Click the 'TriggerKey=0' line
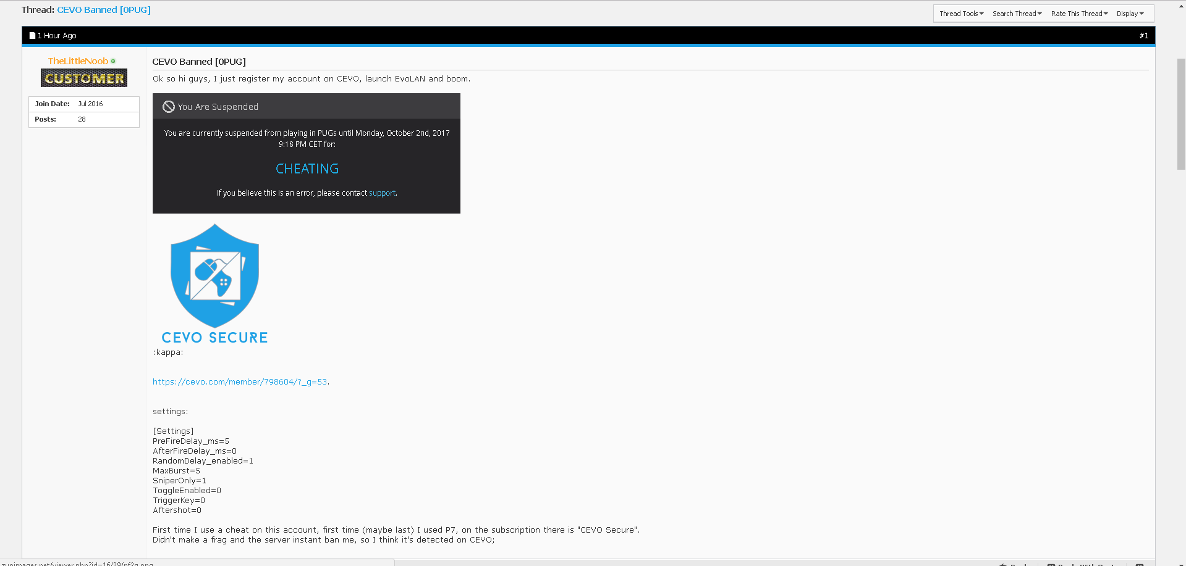 click(x=179, y=501)
